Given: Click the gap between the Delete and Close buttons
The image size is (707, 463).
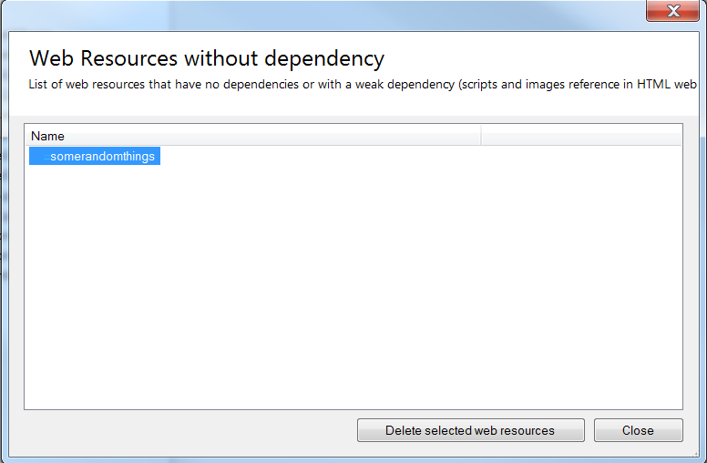Looking at the screenshot, I should [x=589, y=430].
